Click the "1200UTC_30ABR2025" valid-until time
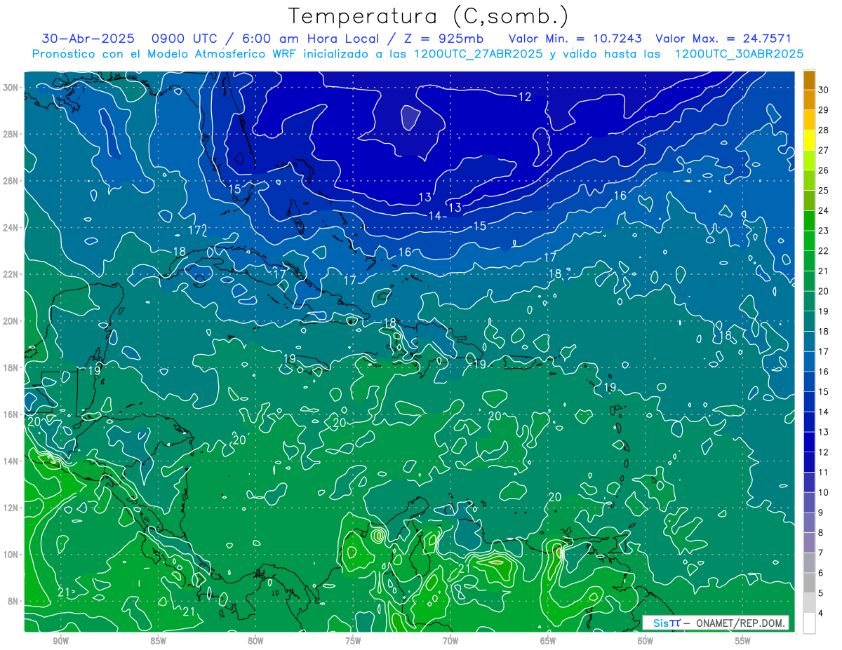 [x=739, y=53]
